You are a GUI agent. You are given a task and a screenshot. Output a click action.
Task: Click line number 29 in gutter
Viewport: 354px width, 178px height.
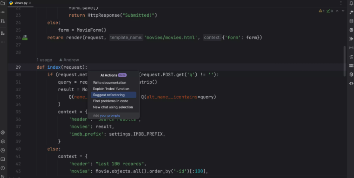click(x=18, y=67)
